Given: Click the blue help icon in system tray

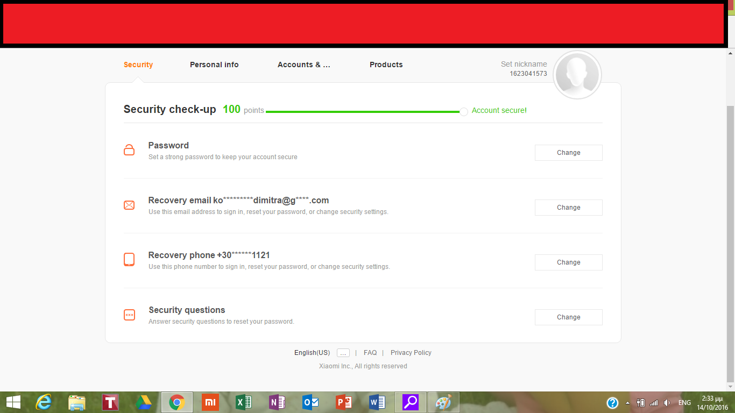Looking at the screenshot, I should coord(612,403).
